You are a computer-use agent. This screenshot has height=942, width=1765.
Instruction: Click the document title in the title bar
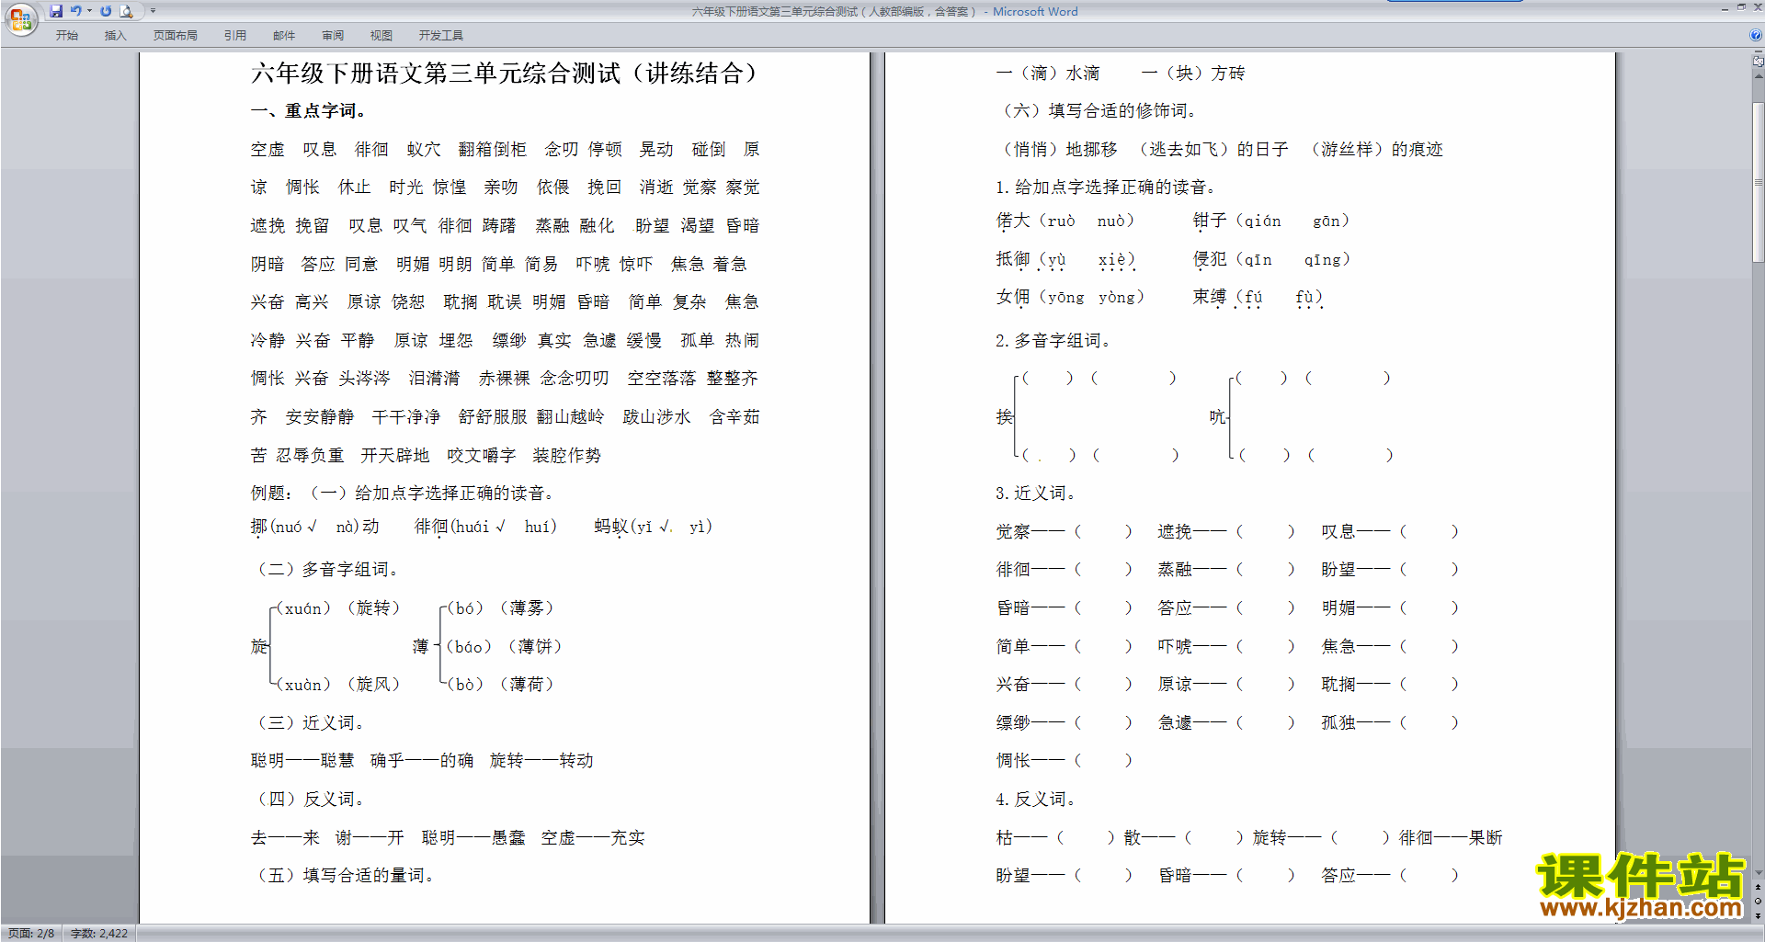pos(884,12)
